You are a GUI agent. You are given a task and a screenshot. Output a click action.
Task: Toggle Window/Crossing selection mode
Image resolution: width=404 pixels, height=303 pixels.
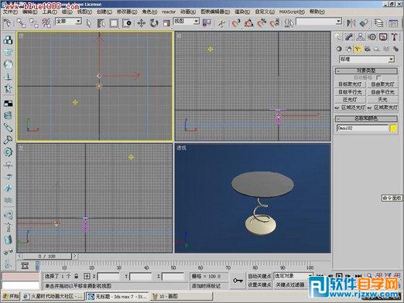[127, 23]
